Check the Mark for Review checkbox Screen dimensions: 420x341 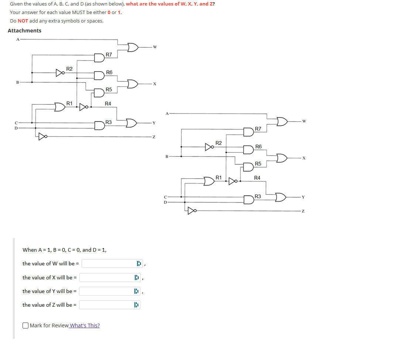[x=25, y=325]
